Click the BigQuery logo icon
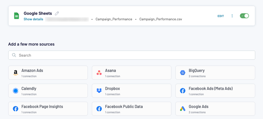This screenshot has height=119, width=263. pos(183,73)
